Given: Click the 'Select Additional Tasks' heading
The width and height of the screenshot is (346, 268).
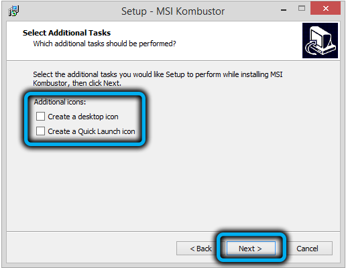Looking at the screenshot, I should click(66, 33).
